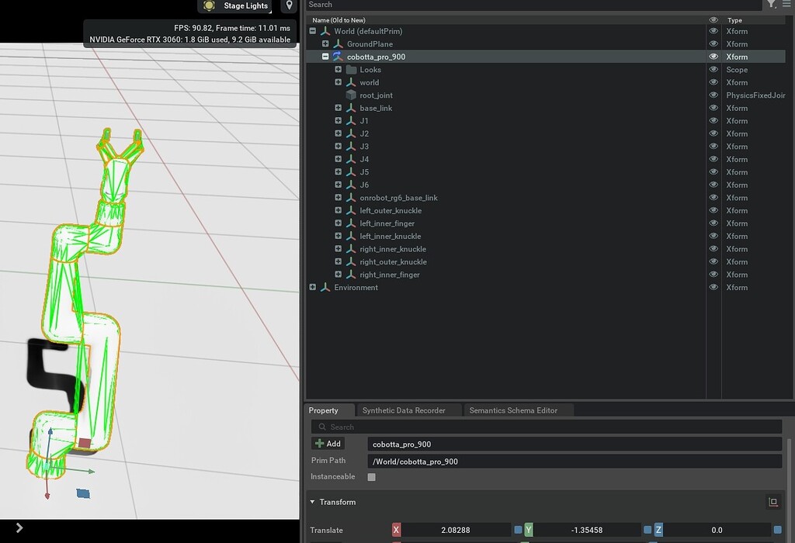Click the green Add button in Property panel
Screen dimensions: 795x543
click(328, 443)
